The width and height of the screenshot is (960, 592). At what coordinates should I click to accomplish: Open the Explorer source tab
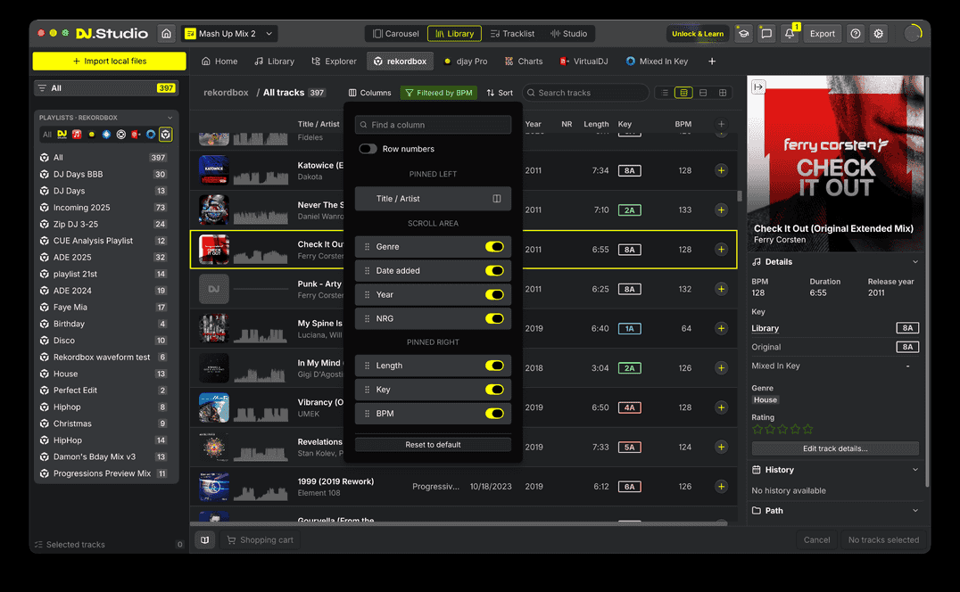click(334, 62)
